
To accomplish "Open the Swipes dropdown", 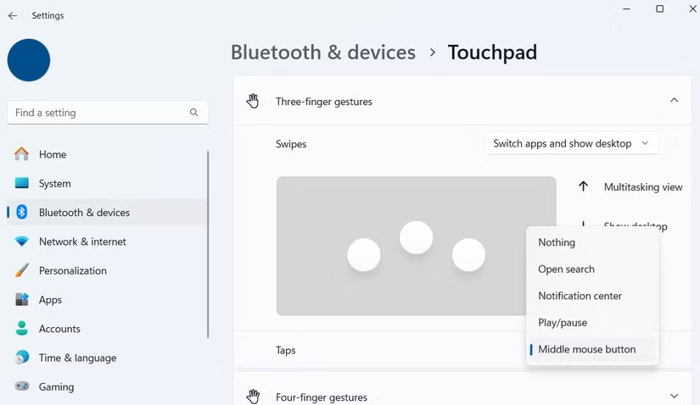I will point(572,144).
